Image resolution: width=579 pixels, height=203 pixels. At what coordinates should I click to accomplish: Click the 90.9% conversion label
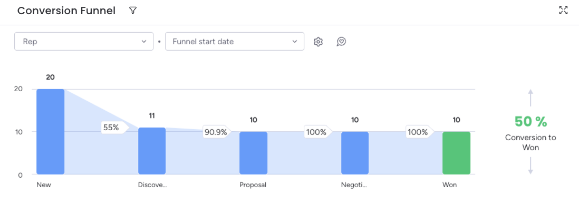(x=217, y=132)
